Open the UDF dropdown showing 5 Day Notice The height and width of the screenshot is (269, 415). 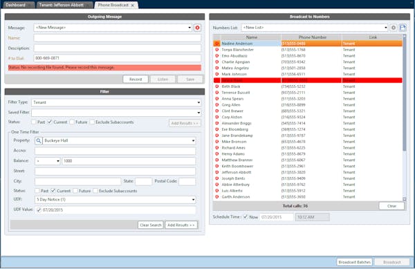point(193,199)
